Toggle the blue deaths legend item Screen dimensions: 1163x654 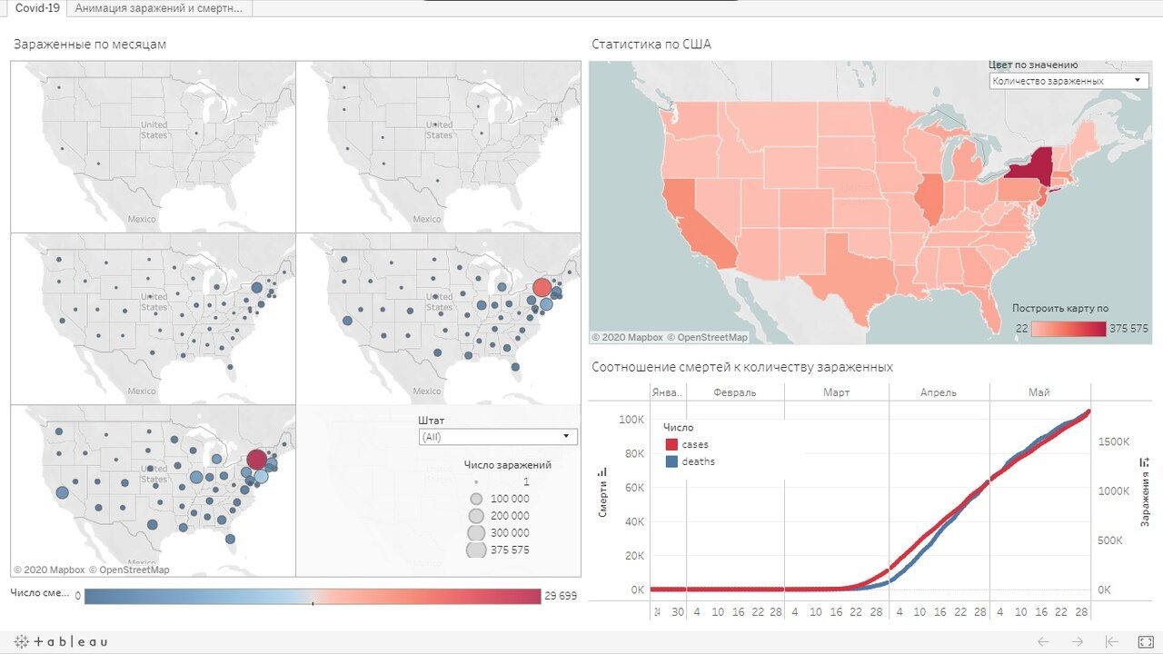672,461
